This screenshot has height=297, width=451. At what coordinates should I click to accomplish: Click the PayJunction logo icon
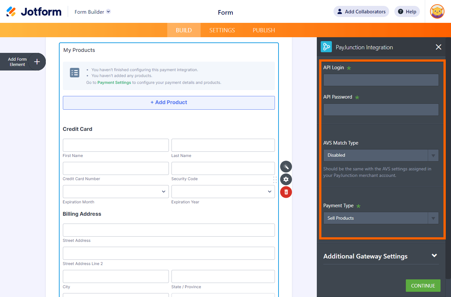click(326, 47)
